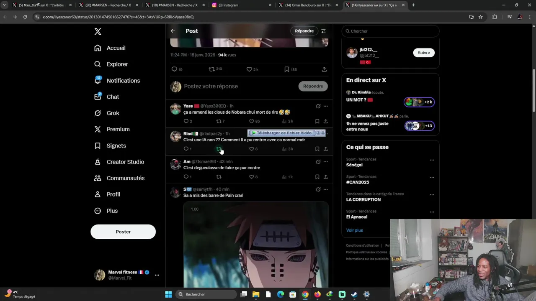Open reply sort settings icon in header

click(x=323, y=31)
